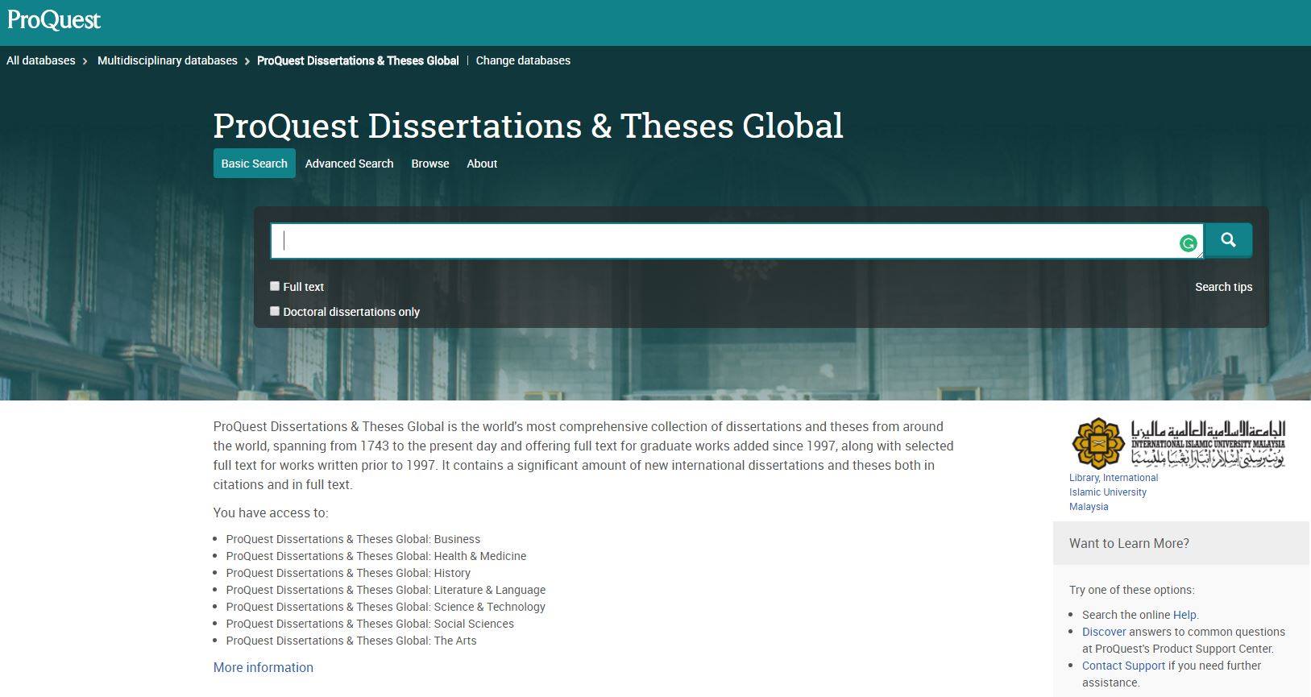Click the 'Global: The Arts' list item
Viewport: 1311px width, 697px height.
pyautogui.click(x=351, y=641)
